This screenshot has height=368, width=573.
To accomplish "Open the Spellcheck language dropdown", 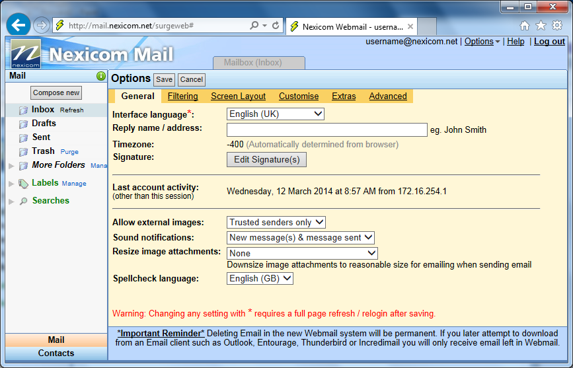I will click(x=260, y=278).
